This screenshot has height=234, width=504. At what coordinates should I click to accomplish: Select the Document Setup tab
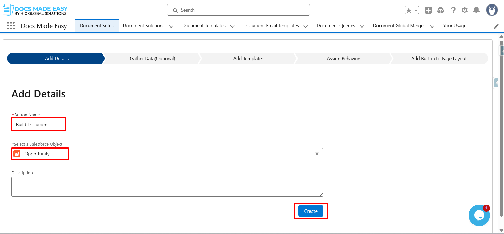pos(97,26)
